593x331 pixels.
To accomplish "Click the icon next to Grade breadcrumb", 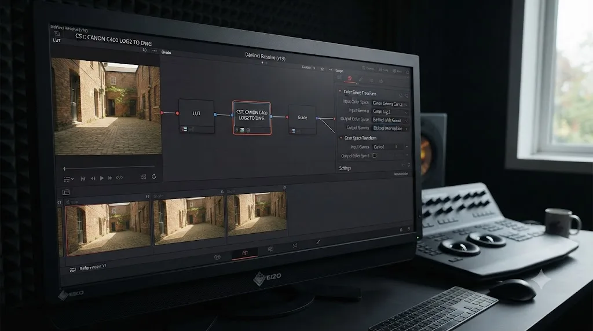I will [322, 69].
